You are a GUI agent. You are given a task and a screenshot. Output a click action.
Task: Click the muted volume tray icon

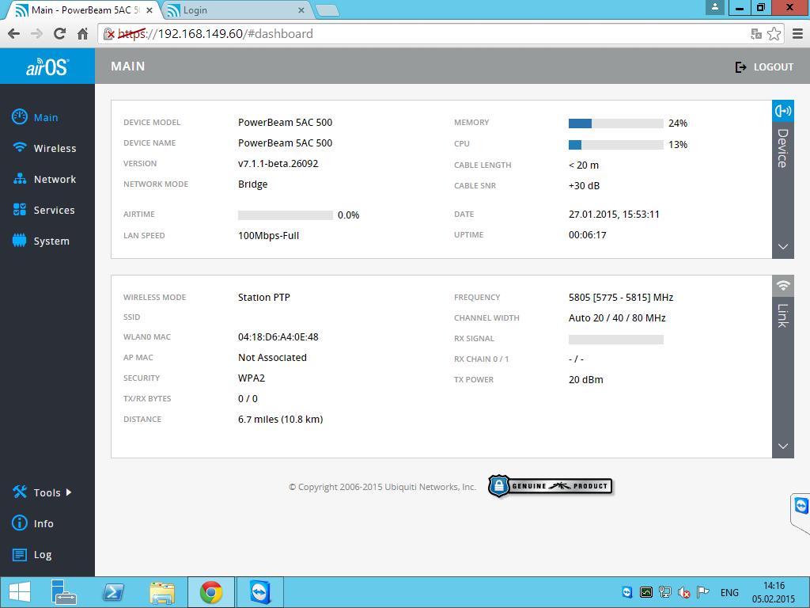coord(684,592)
